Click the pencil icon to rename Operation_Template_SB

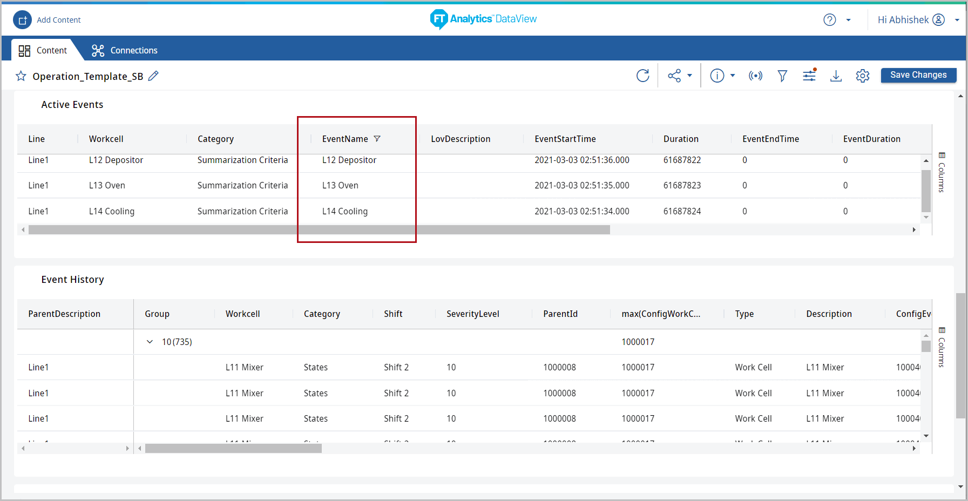coord(153,76)
